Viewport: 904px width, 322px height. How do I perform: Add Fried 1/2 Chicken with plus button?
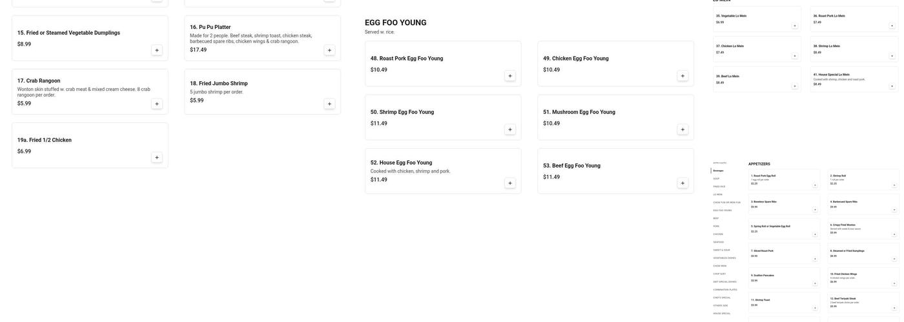[x=157, y=158]
